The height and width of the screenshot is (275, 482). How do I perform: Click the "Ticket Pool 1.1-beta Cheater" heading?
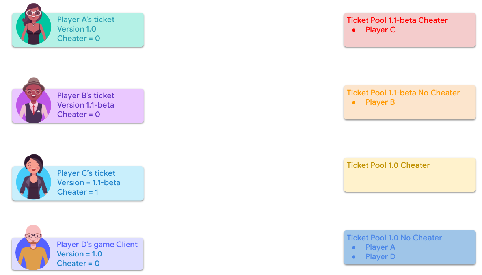[x=397, y=20]
